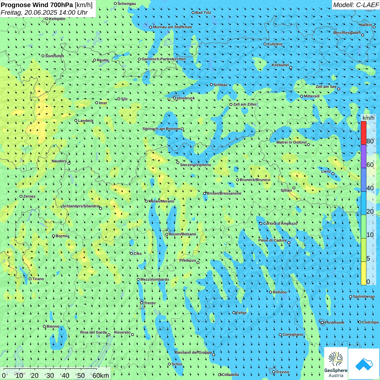Click the 'Mittersill' label
Viewport: 380px width, 380px height.
click(x=312, y=96)
